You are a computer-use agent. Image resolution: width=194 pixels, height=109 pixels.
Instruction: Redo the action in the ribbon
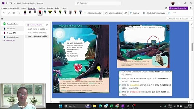[x=9, y=13]
